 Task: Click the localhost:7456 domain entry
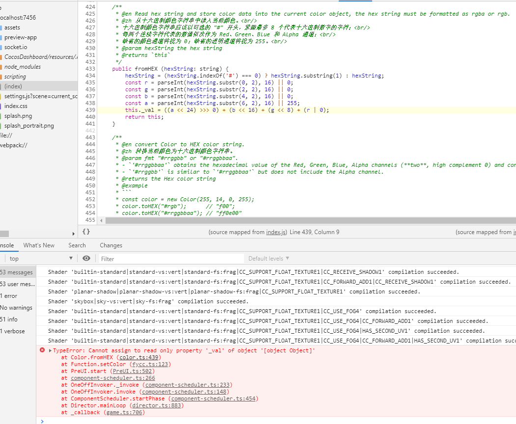click(x=18, y=18)
